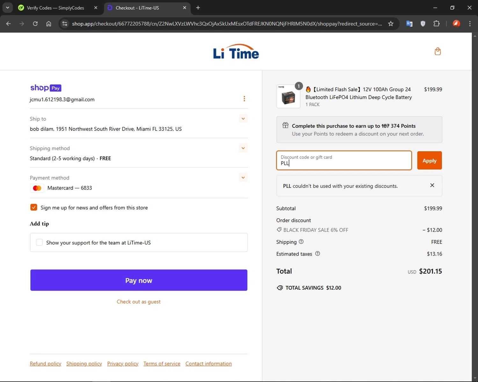478x382 pixels.
Task: Click the battery product thumbnail
Action: (x=288, y=96)
